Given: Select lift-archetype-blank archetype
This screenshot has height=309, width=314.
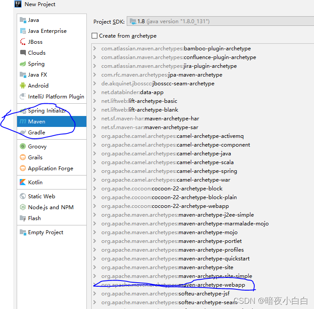Looking at the screenshot, I should point(139,110).
